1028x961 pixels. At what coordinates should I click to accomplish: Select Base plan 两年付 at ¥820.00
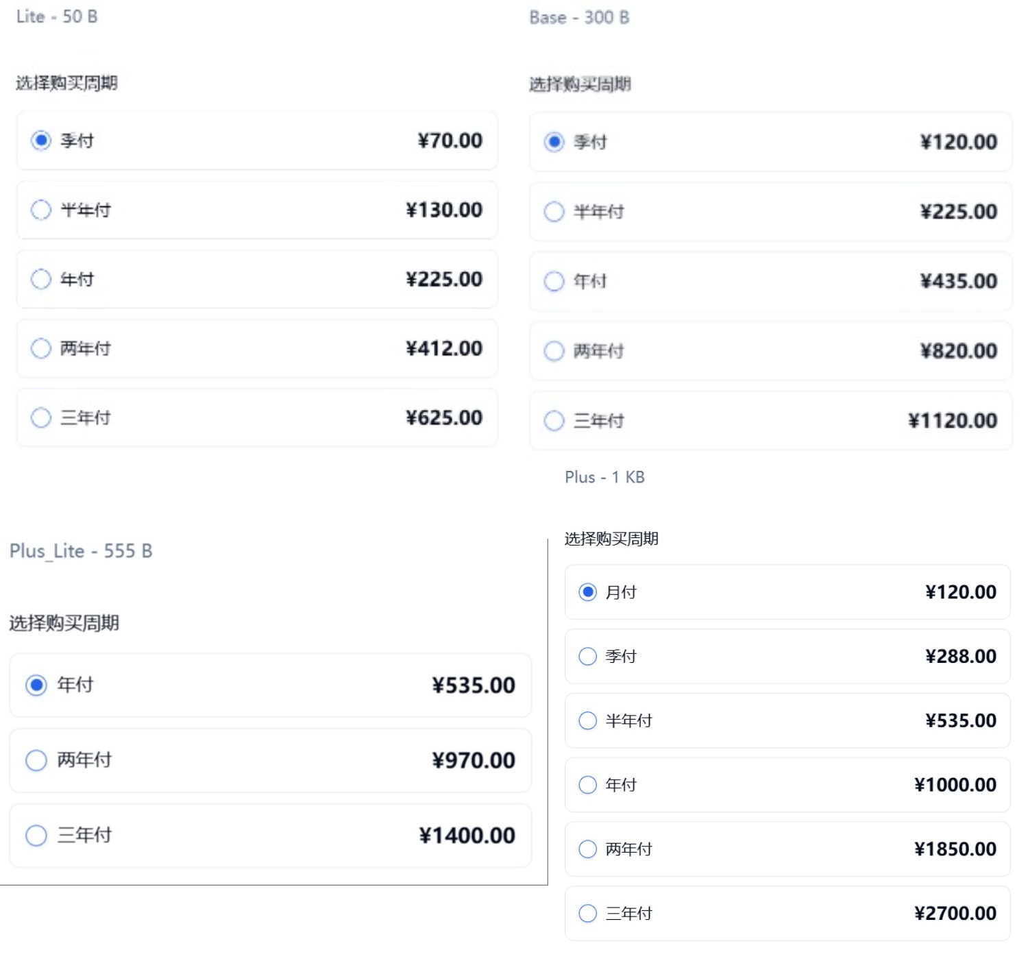554,351
